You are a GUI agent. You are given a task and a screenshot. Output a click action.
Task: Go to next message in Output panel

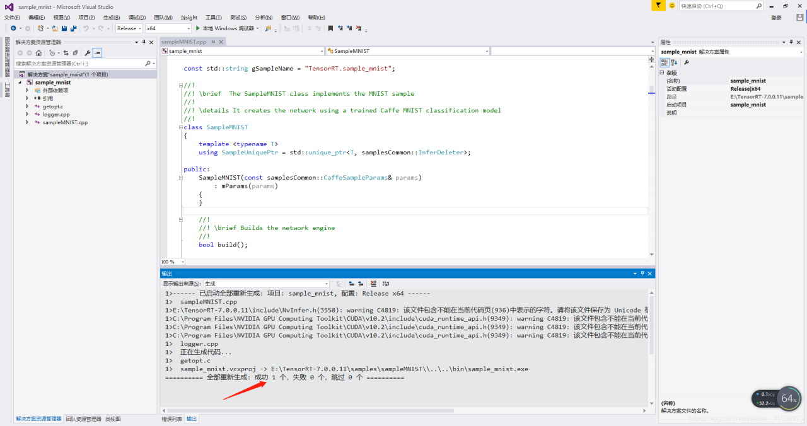click(361, 284)
